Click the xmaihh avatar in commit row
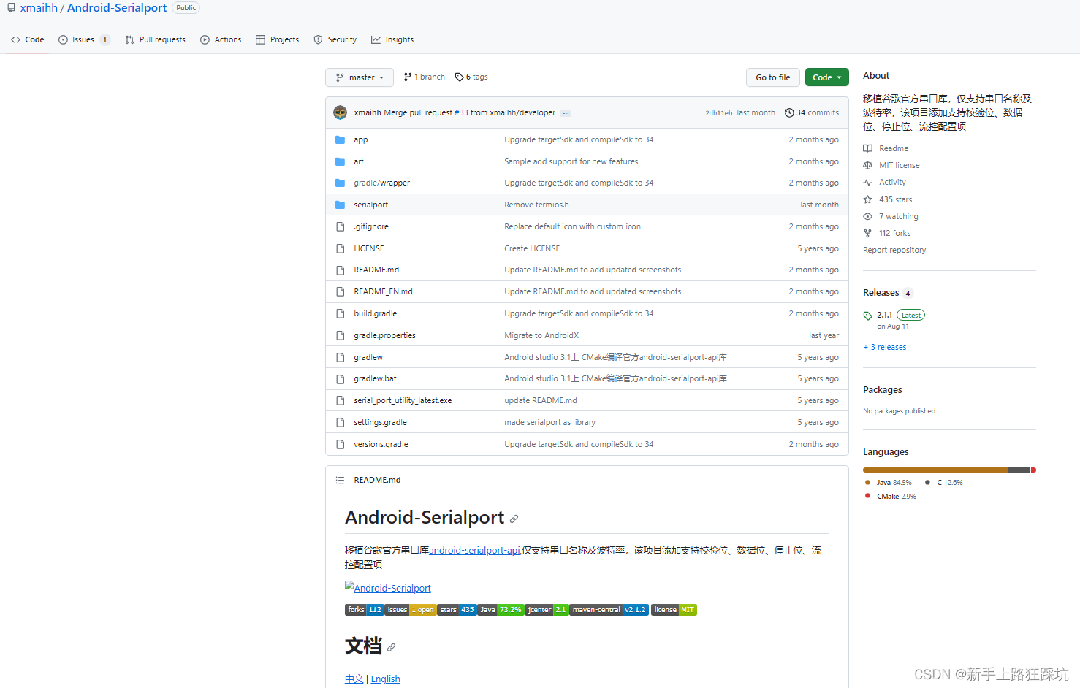The width and height of the screenshot is (1080, 688). (x=340, y=112)
